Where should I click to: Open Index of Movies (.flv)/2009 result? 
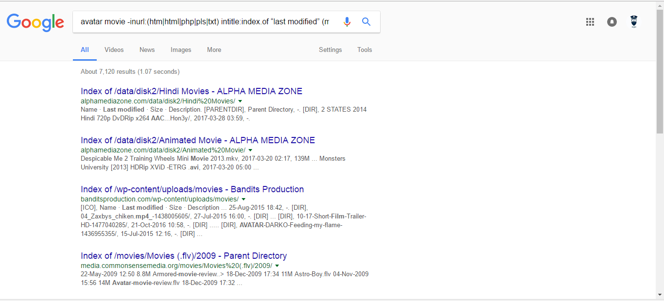click(184, 256)
